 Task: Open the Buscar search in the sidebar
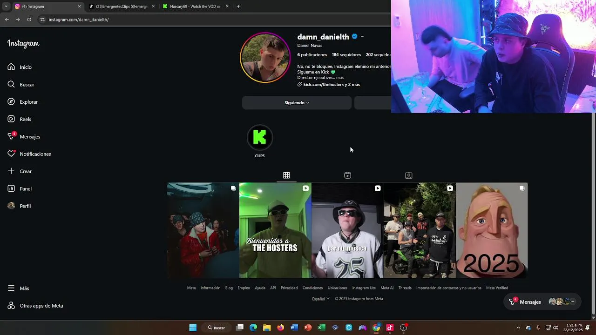(x=21, y=85)
